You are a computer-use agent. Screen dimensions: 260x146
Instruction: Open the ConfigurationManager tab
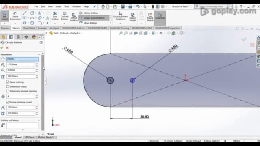[19, 37]
